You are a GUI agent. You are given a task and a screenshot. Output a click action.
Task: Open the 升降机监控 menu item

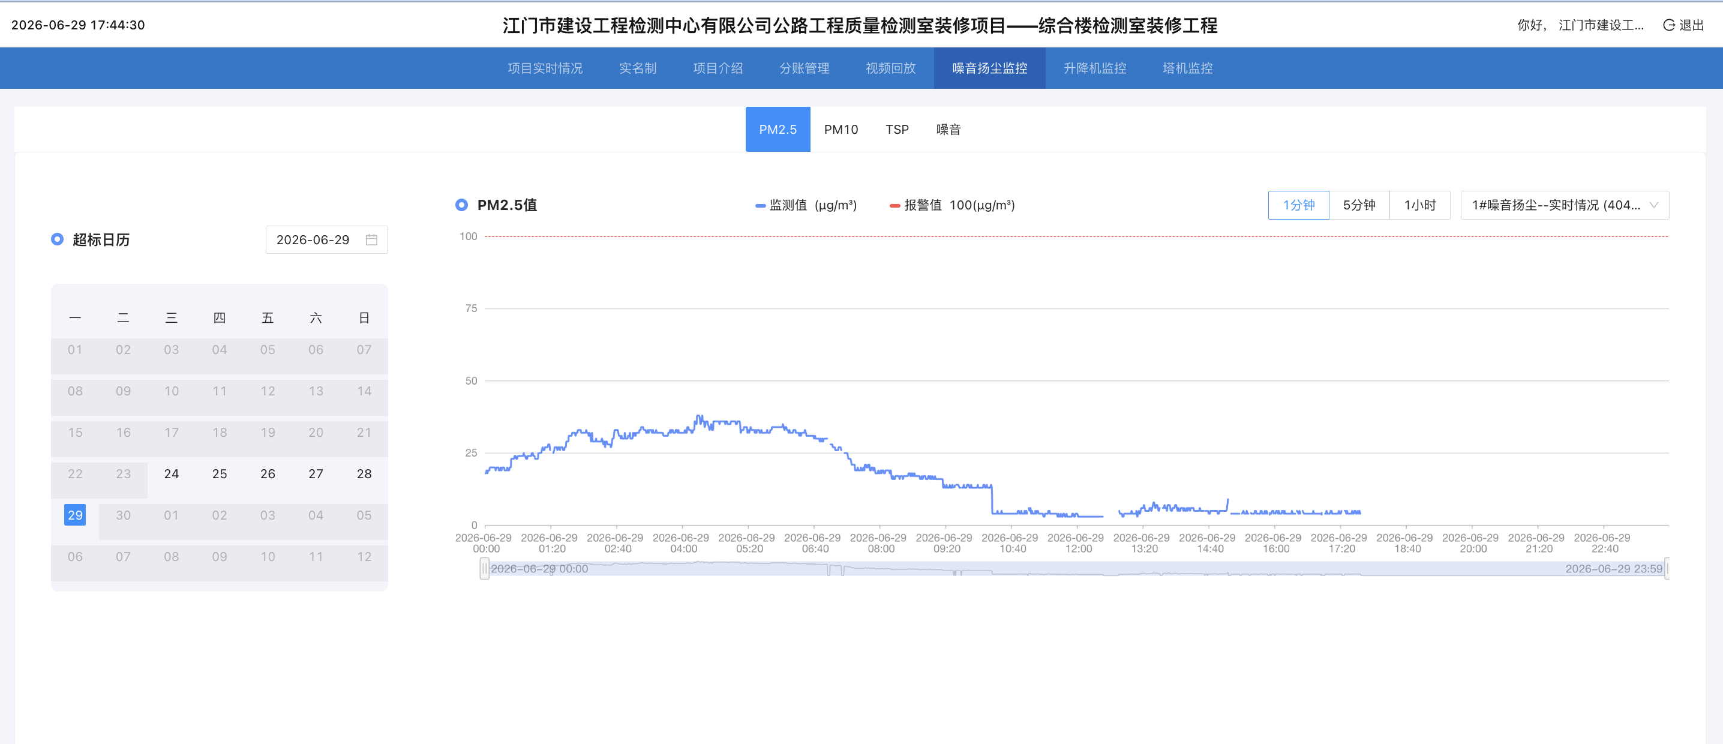[1094, 68]
